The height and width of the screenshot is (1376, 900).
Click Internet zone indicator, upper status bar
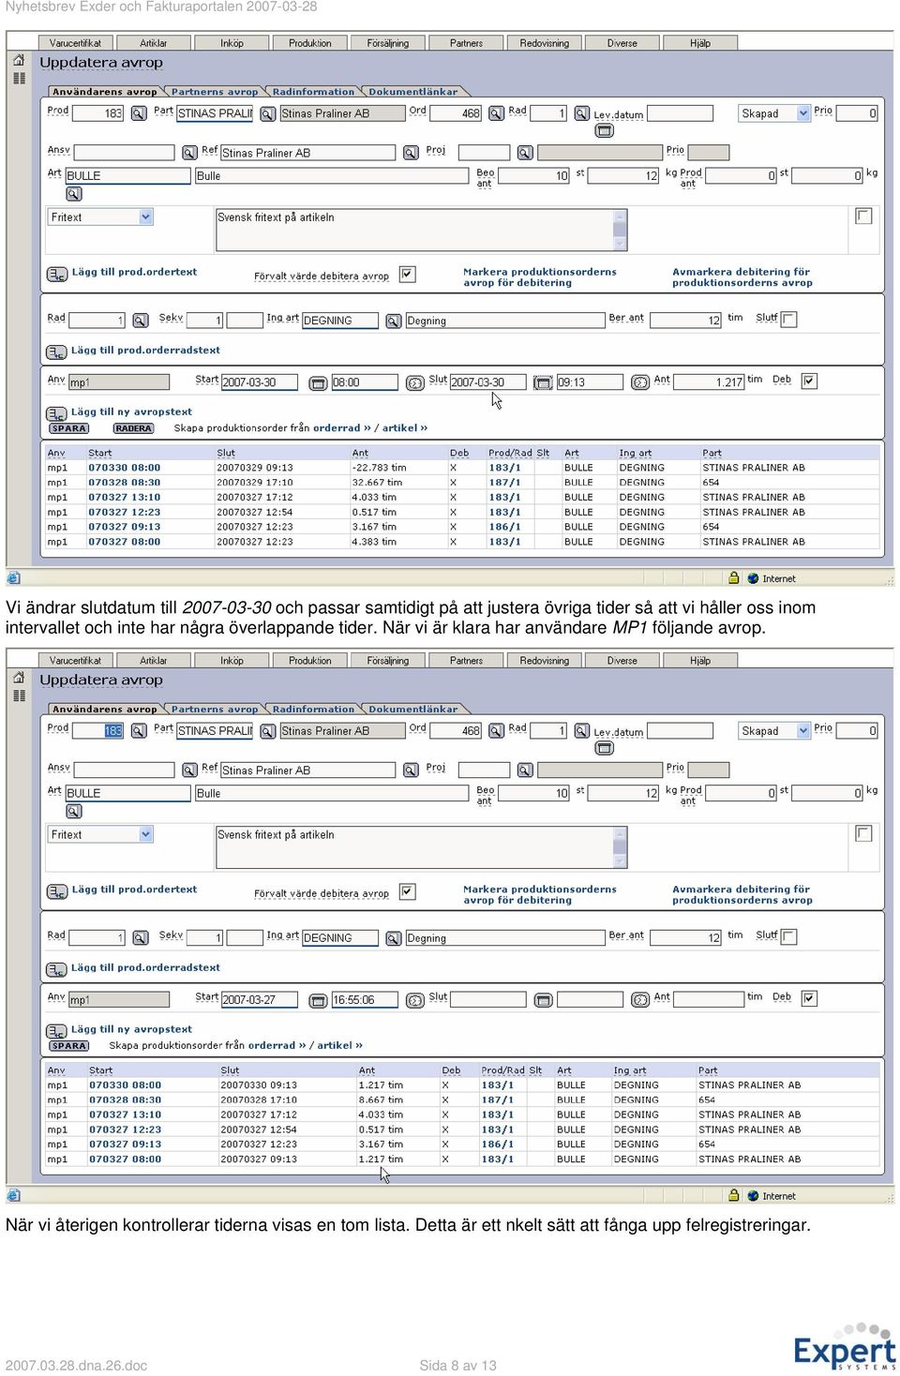tap(771, 579)
